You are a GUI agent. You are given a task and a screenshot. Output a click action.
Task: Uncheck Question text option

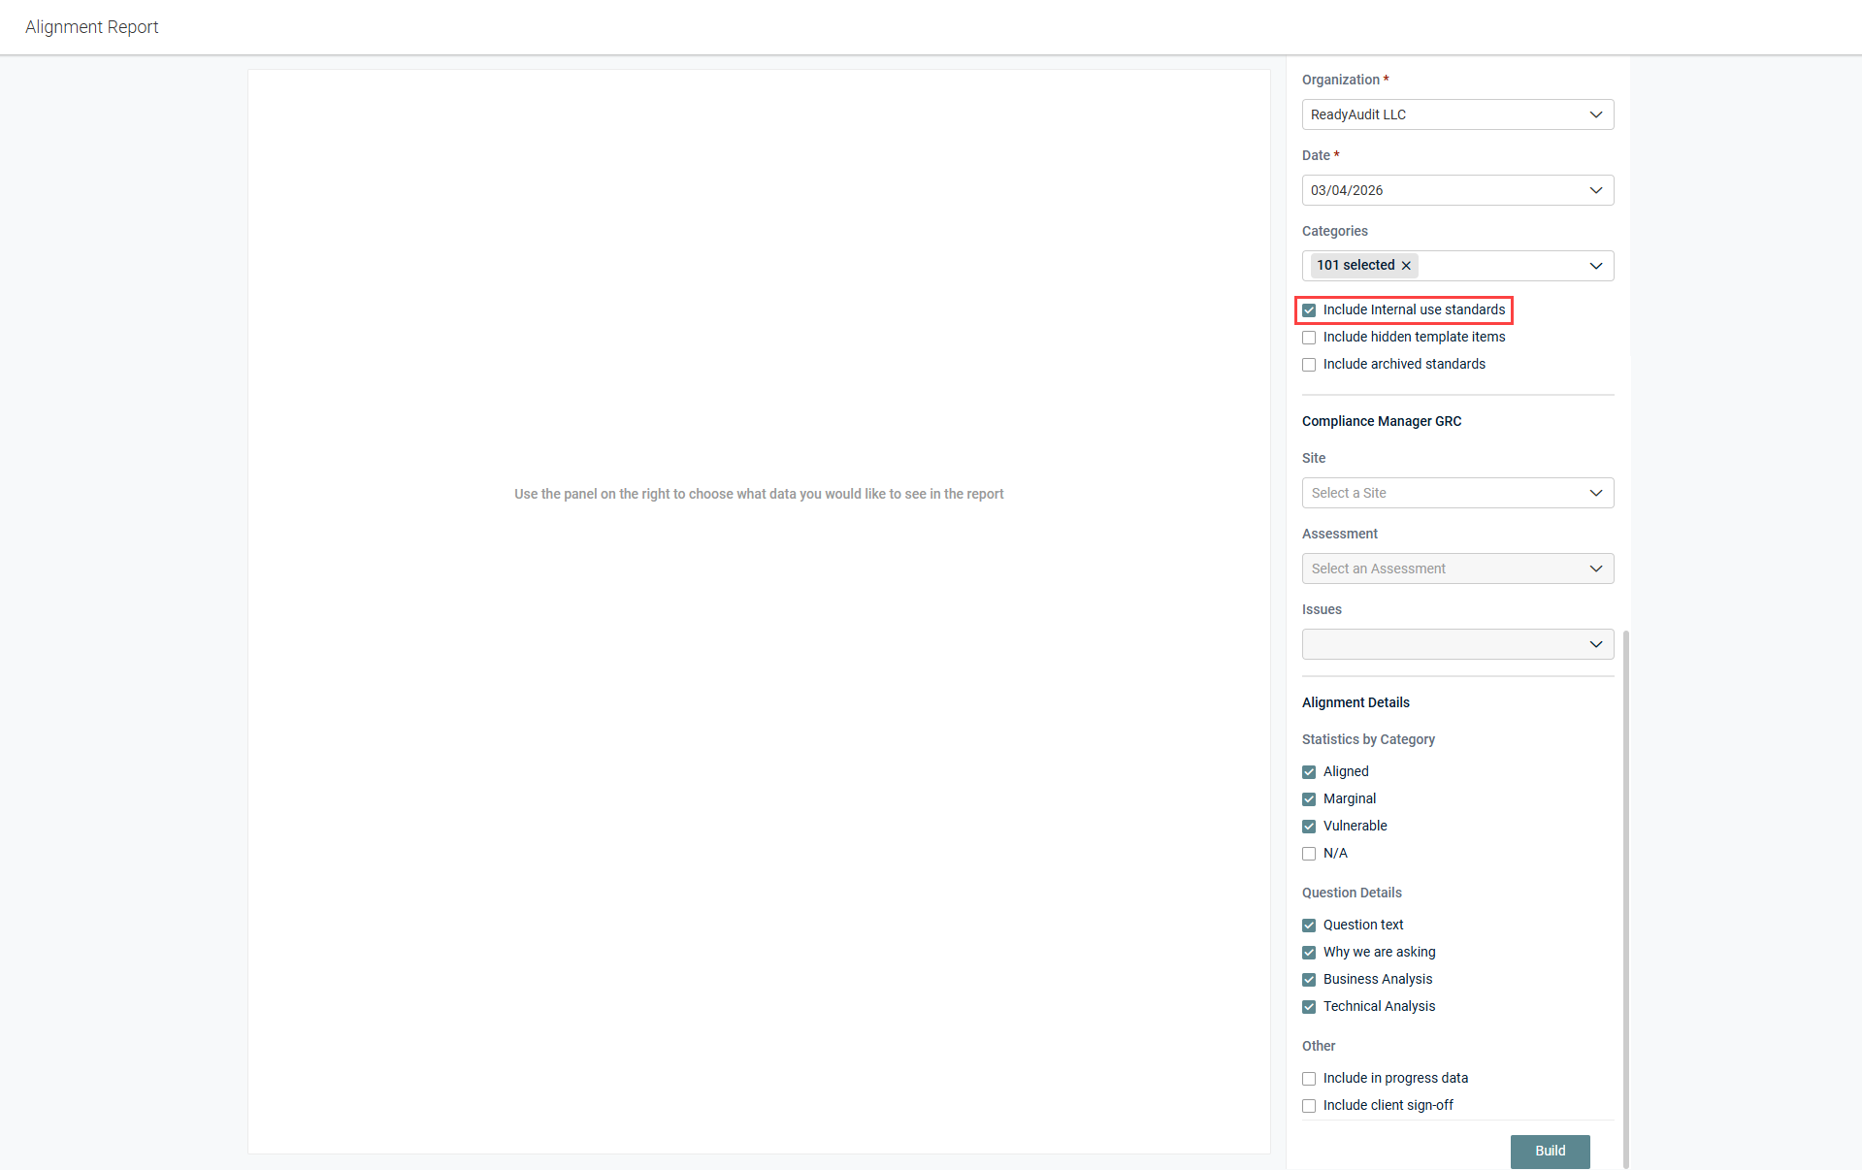pos(1309,926)
